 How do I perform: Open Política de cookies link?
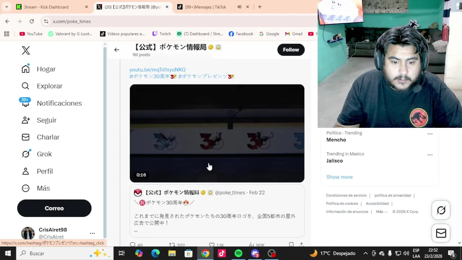[342, 203]
